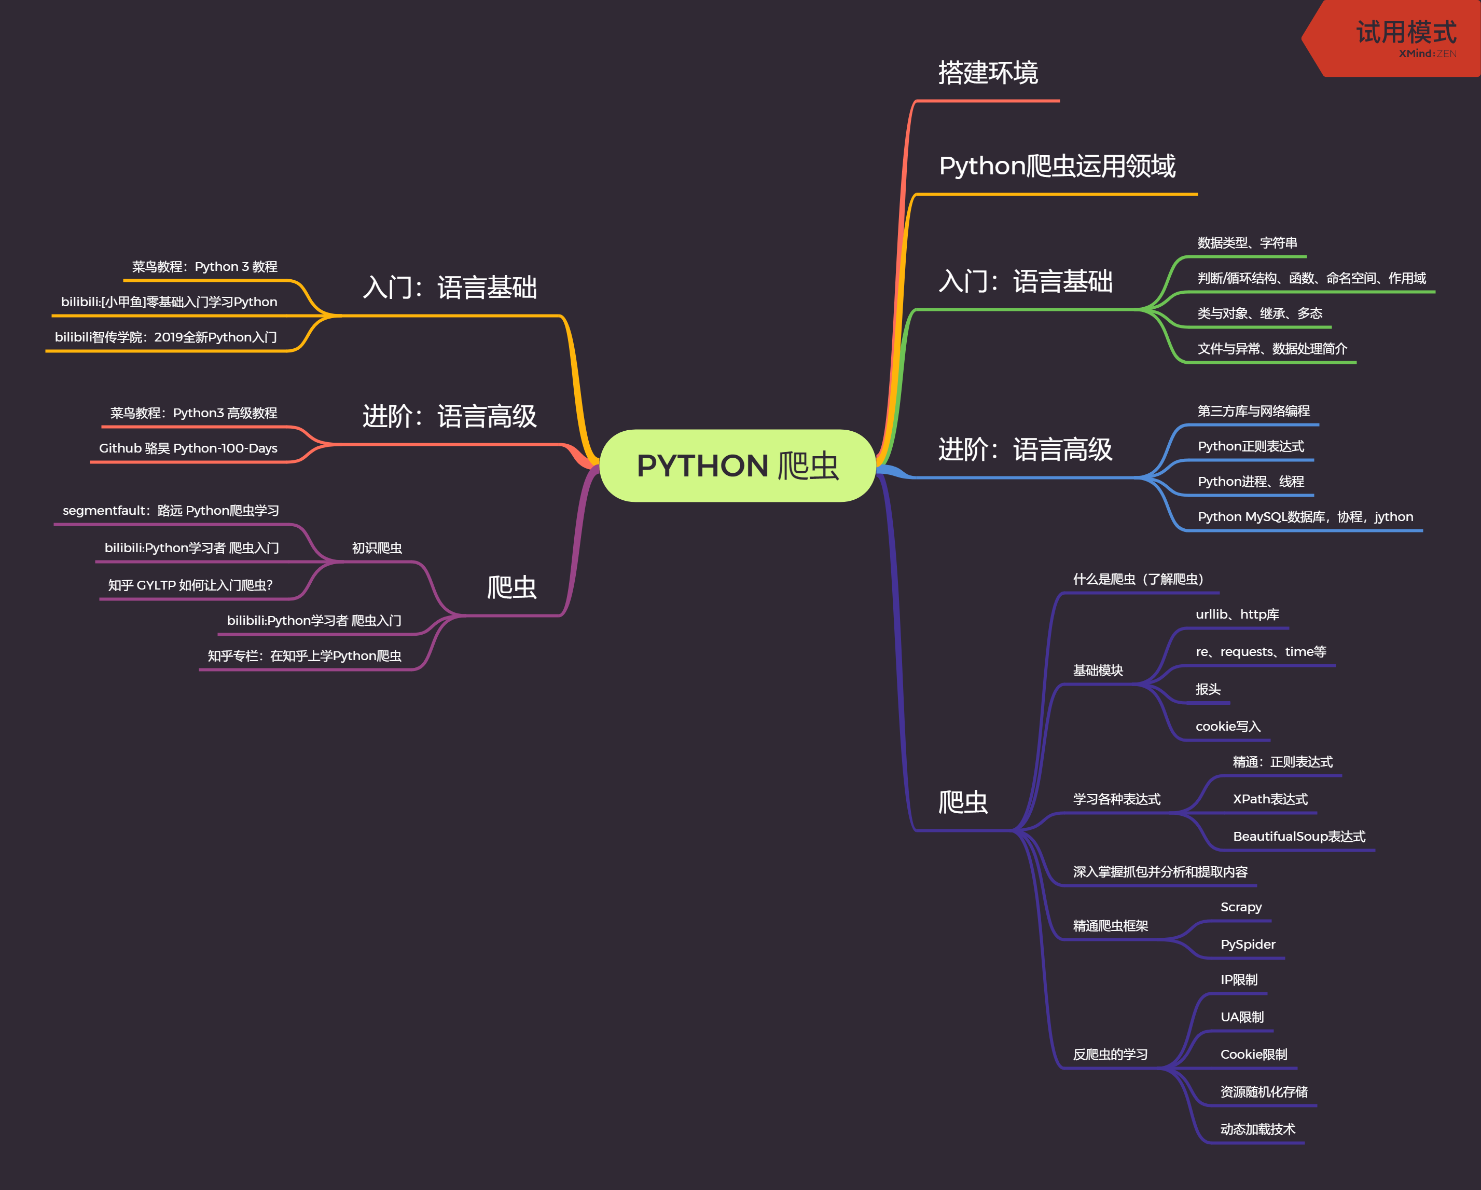This screenshot has height=1190, width=1481.
Task: Select the 基础模块 subtopic
Action: point(1098,671)
